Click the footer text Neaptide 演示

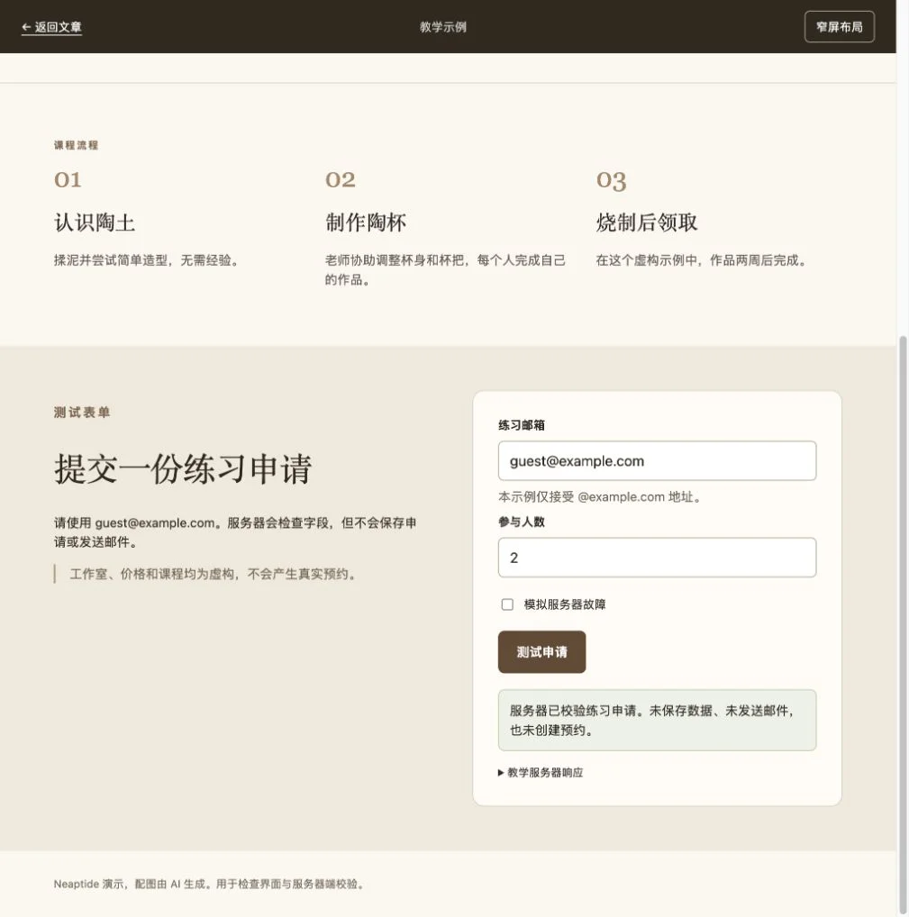(x=209, y=884)
